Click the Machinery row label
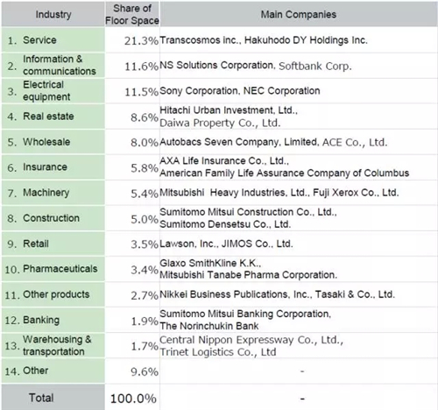Viewport: 438px width, 410px height. (53, 193)
